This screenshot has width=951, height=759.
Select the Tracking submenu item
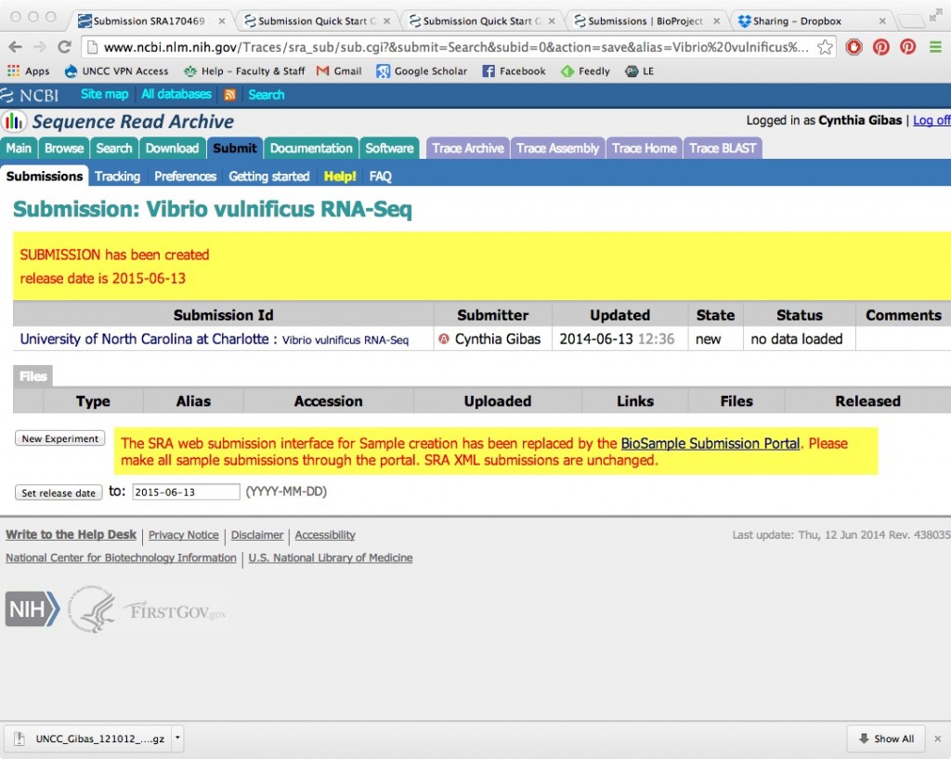click(x=117, y=176)
